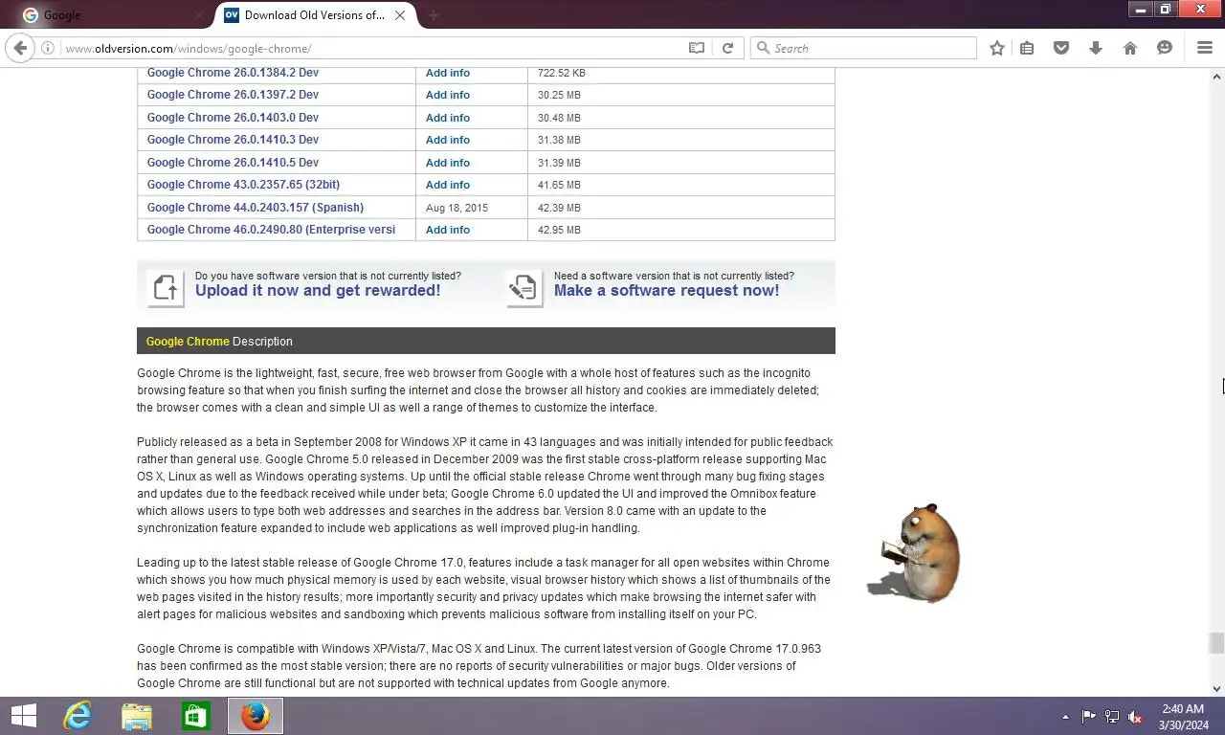Bookmark this page with the star icon

997,48
